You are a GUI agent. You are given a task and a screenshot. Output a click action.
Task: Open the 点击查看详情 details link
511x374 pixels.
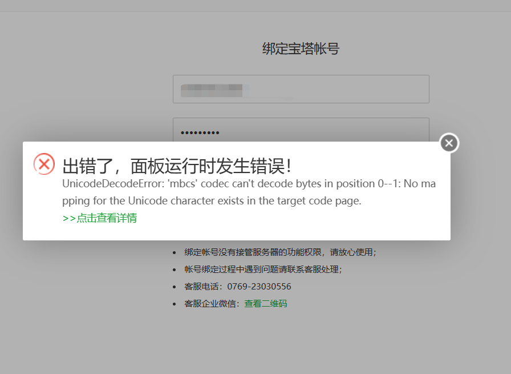click(x=100, y=218)
